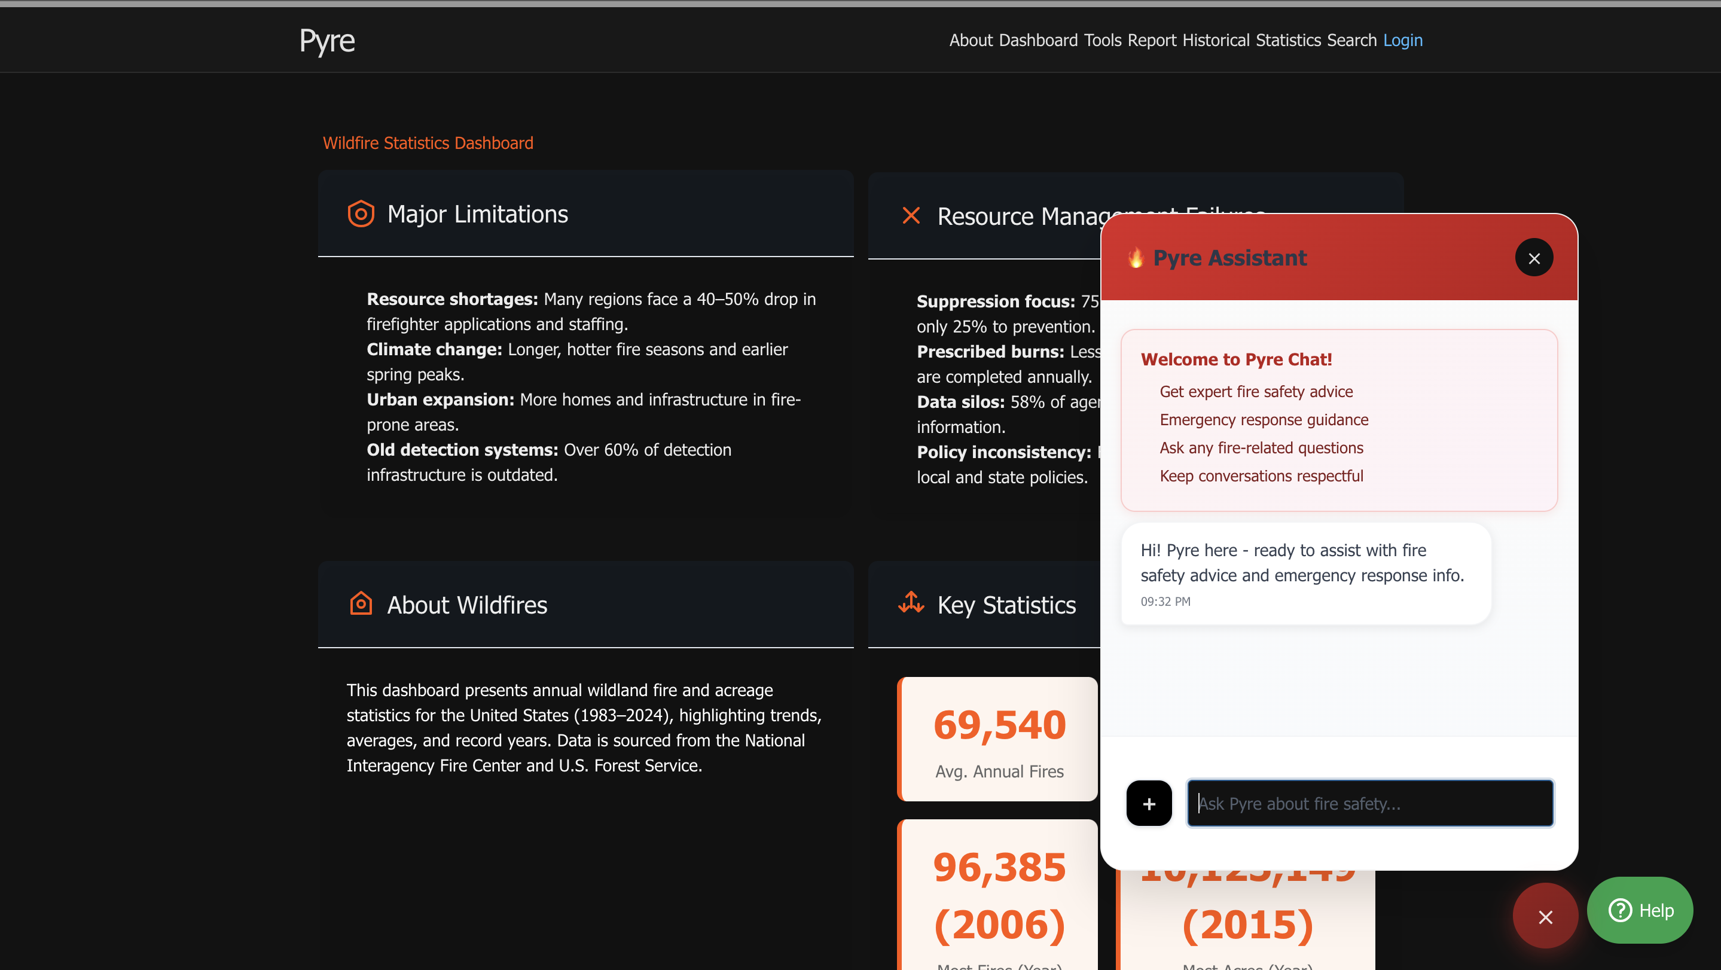1721x970 pixels.
Task: Click the Search nav link
Action: pos(1351,40)
